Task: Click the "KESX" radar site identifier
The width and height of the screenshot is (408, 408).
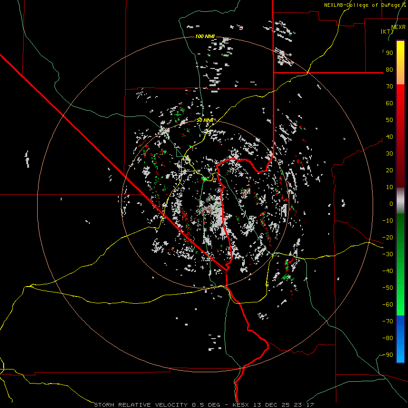Action: tap(240, 405)
